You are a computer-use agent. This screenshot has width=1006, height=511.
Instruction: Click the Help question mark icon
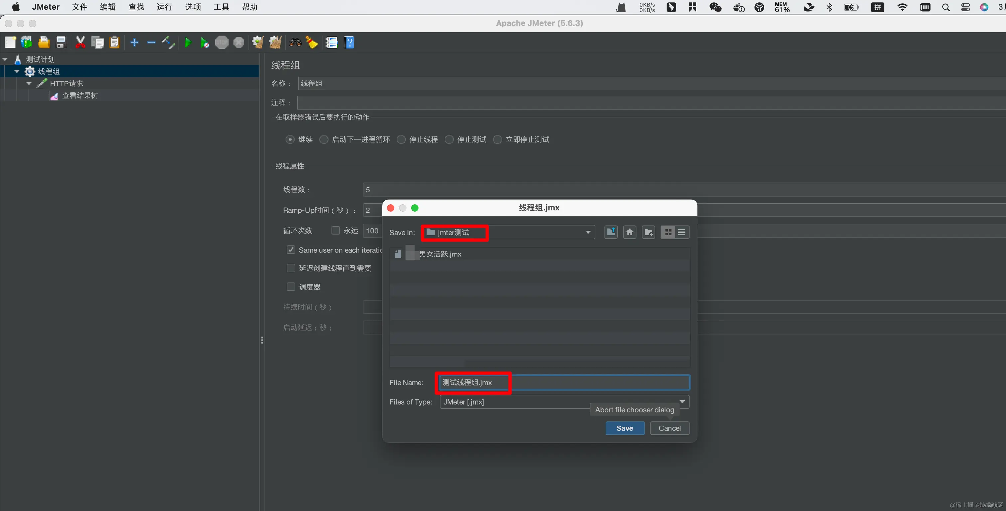[x=350, y=42]
